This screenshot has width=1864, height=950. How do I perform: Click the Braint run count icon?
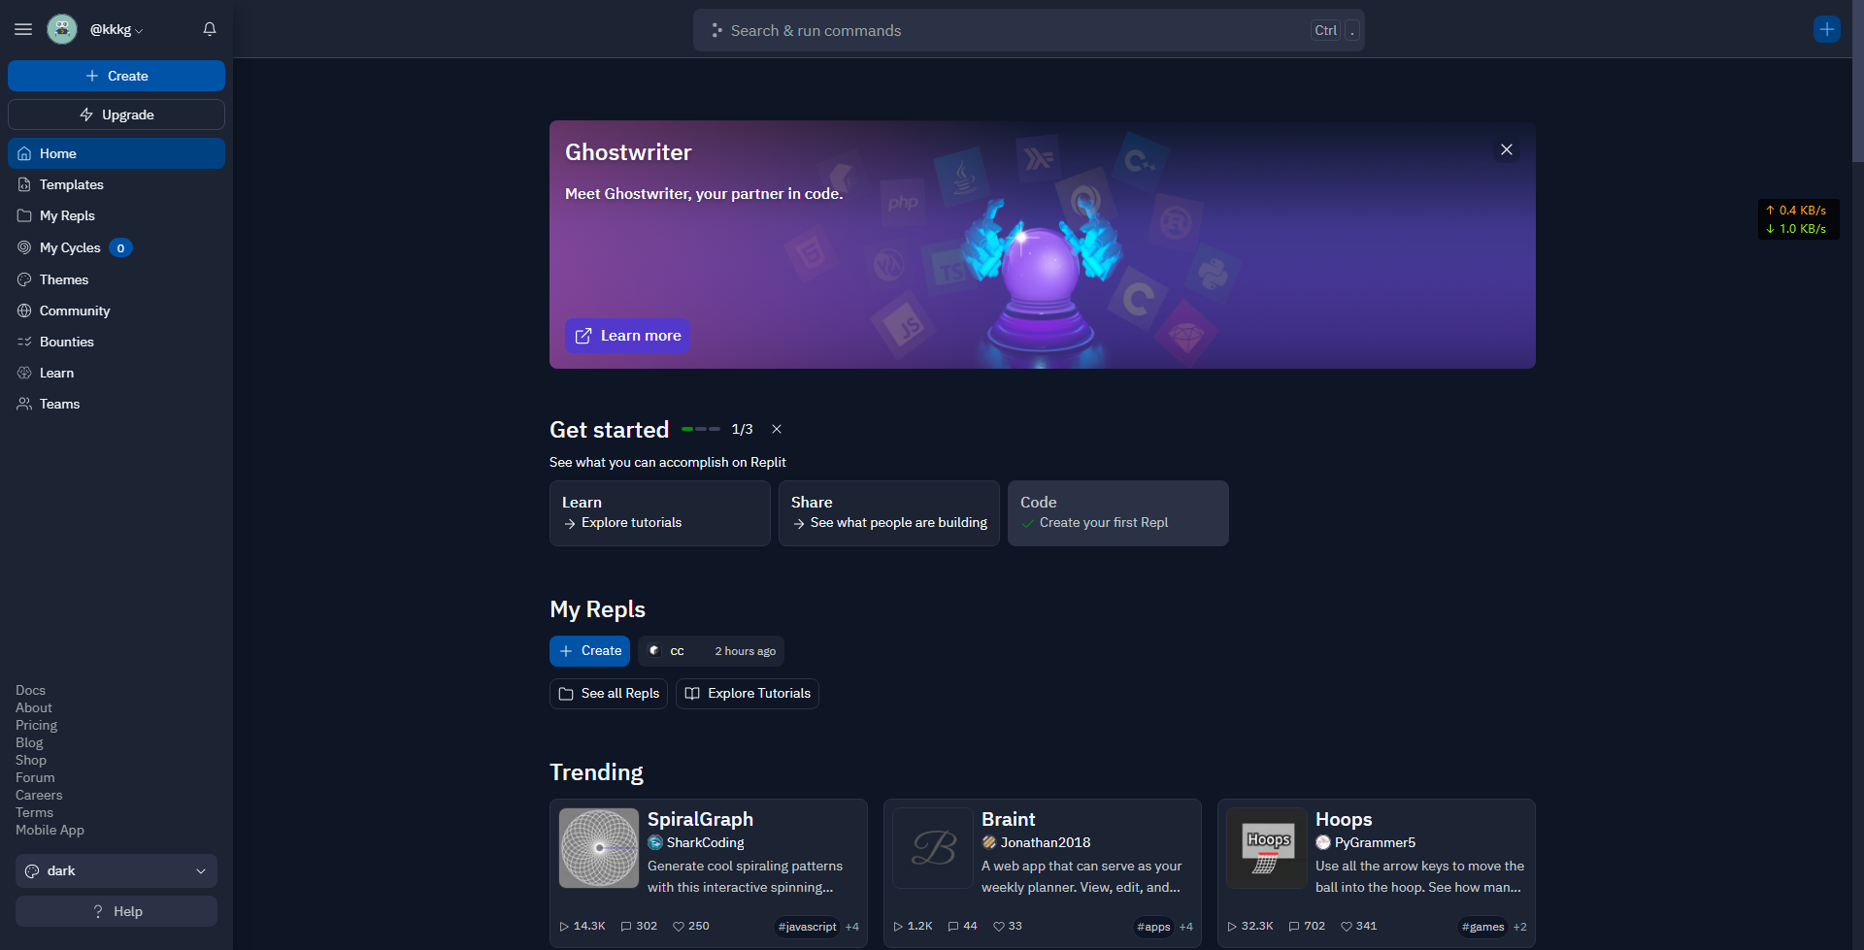pos(898,927)
